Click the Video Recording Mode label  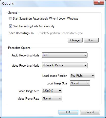pyautogui.click(x=25, y=66)
